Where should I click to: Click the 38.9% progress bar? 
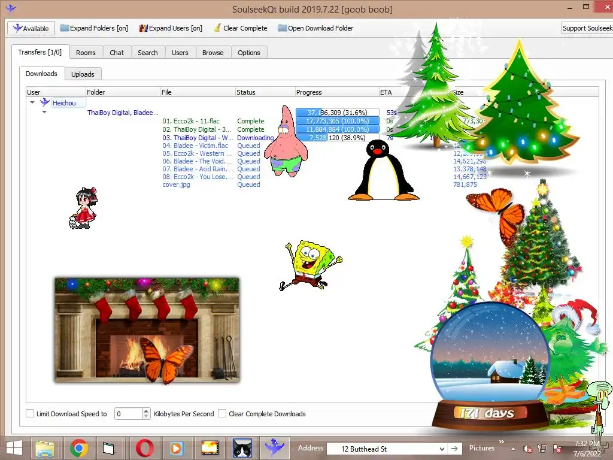pos(338,138)
